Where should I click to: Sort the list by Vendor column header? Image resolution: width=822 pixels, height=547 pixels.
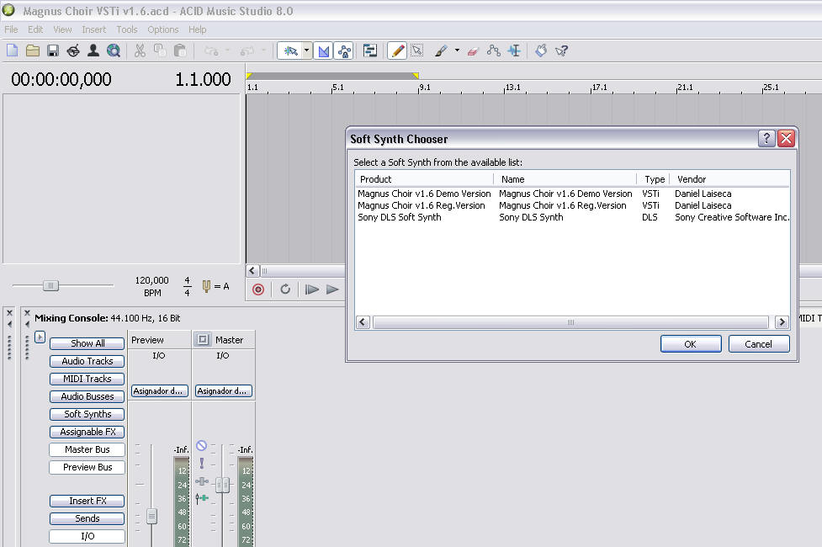pos(729,179)
